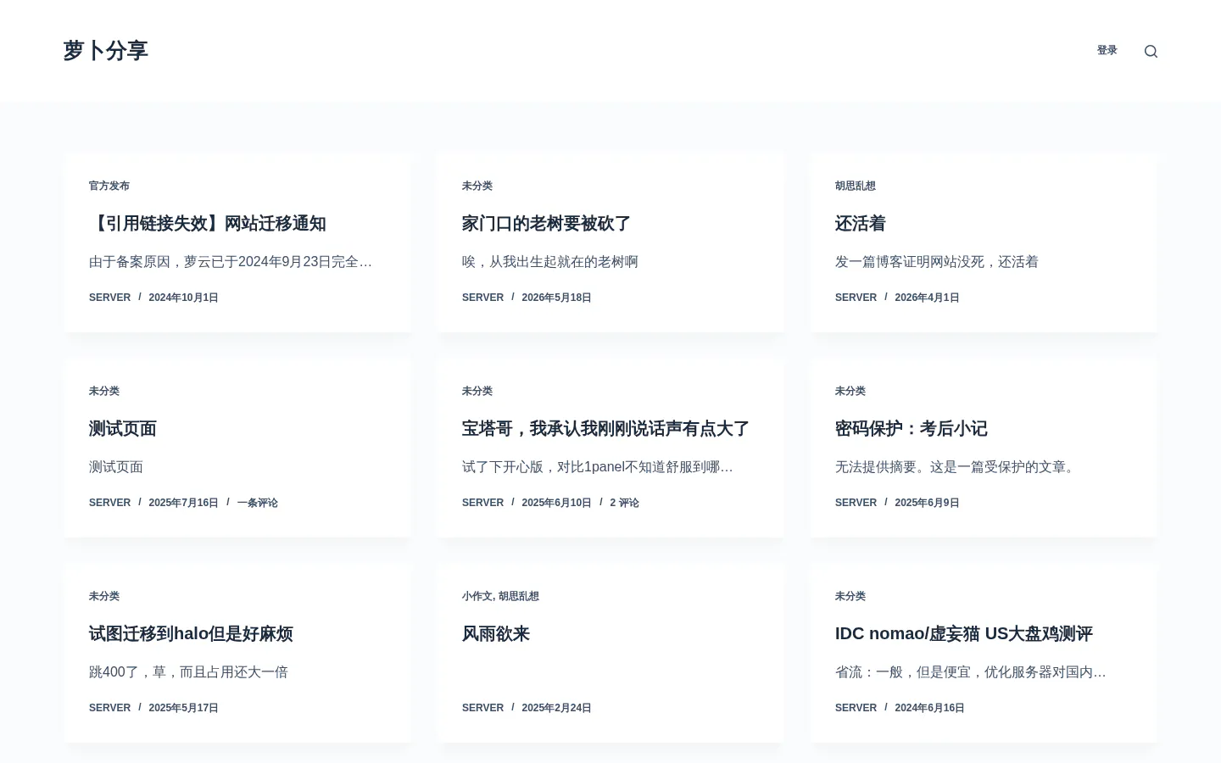1221x763 pixels.
Task: Click excerpt 由于备案原因，萝云已于2024年9月23日完全…
Action: (231, 262)
